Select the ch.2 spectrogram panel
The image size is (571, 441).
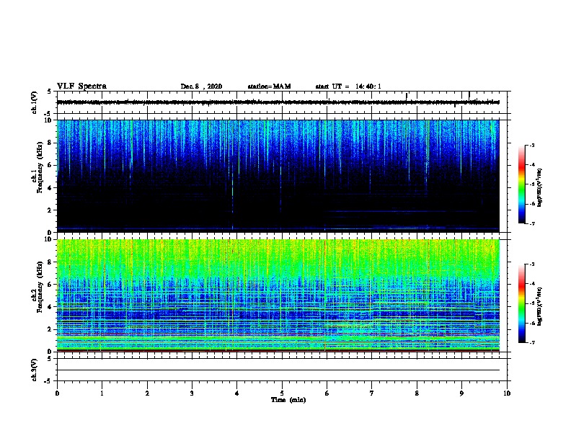(278, 295)
